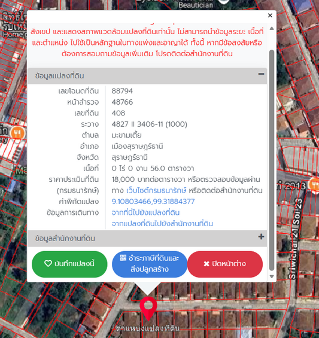319x338 pixels.
Task: Click the survey page value 48766
Action: point(122,102)
